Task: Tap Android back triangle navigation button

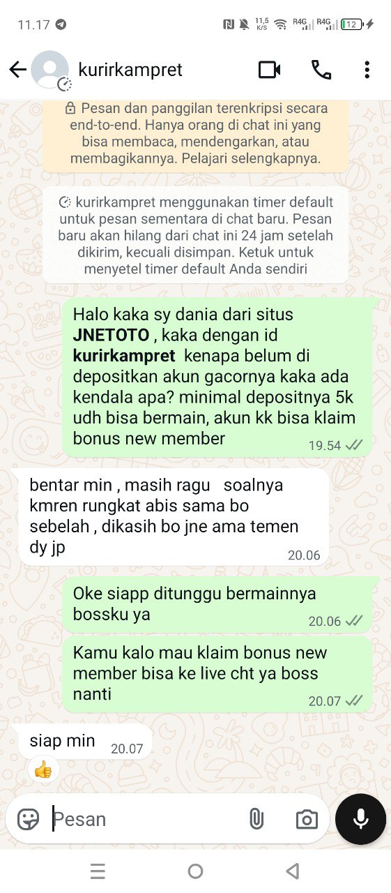Action: pos(293,871)
